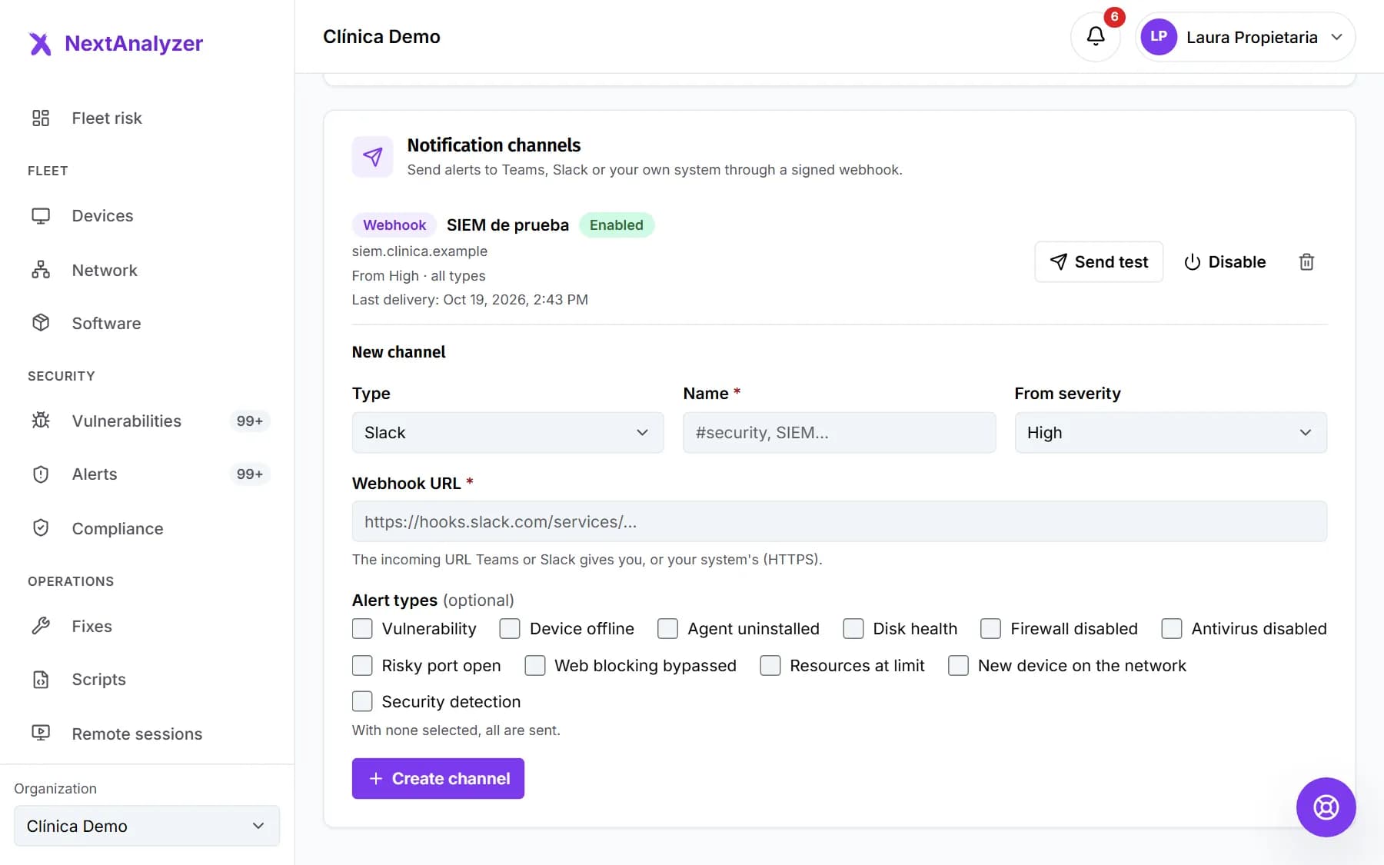
Task: Click the Software package icon
Action: pos(41,323)
